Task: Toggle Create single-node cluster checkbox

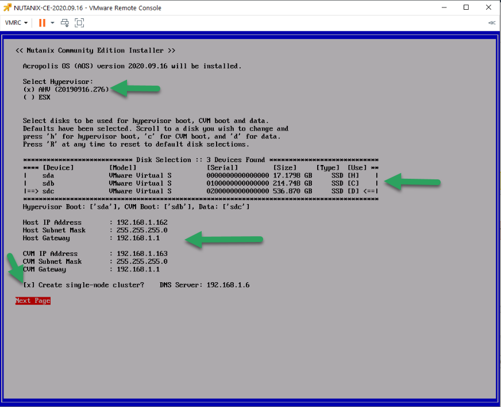Action: pyautogui.click(x=29, y=285)
